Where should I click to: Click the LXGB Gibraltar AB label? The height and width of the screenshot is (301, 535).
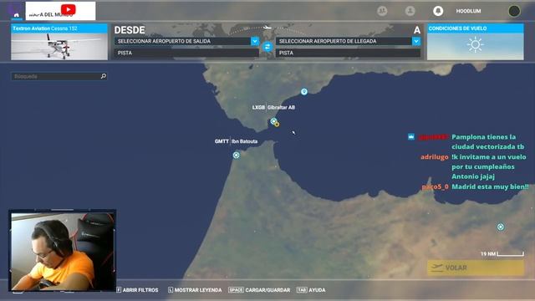point(273,107)
